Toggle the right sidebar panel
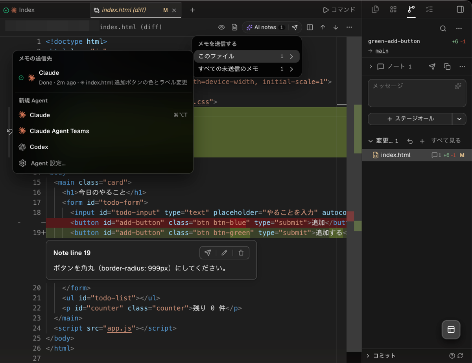Viewport: 472px width, 363px height. click(460, 9)
